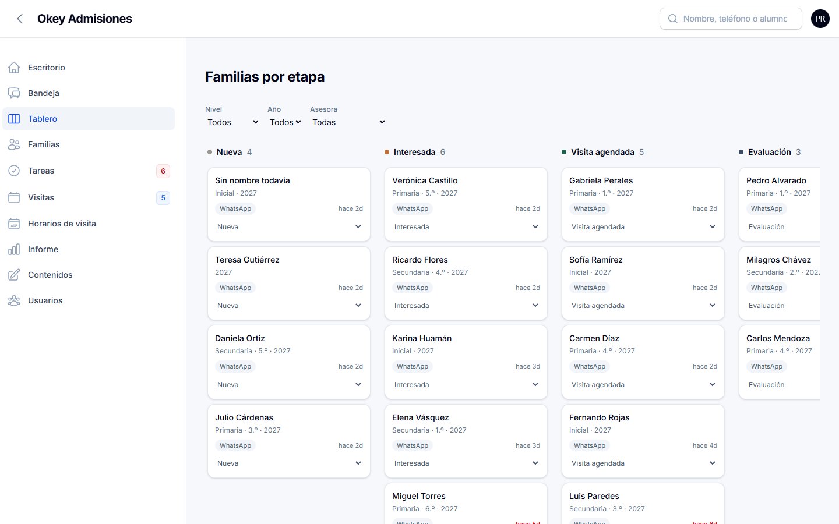Open the Karina Huamán family card
This screenshot has height=524, width=839.
[466, 362]
